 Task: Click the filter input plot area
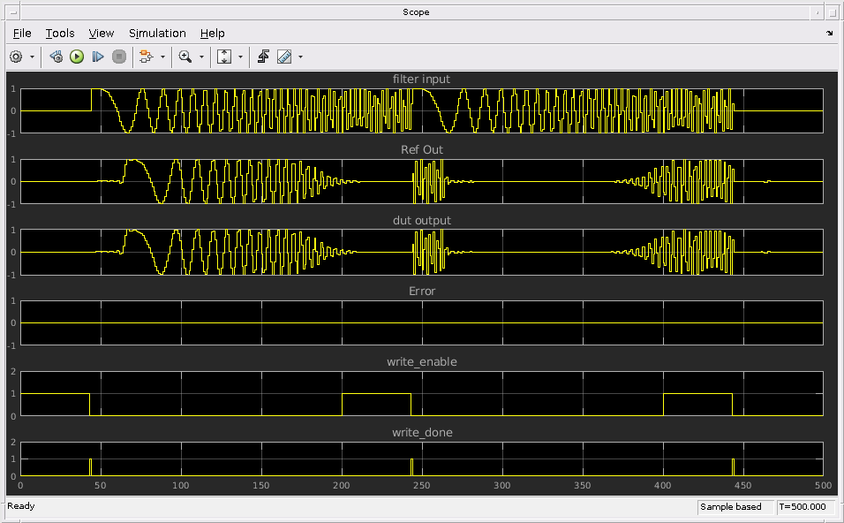pyautogui.click(x=421, y=110)
